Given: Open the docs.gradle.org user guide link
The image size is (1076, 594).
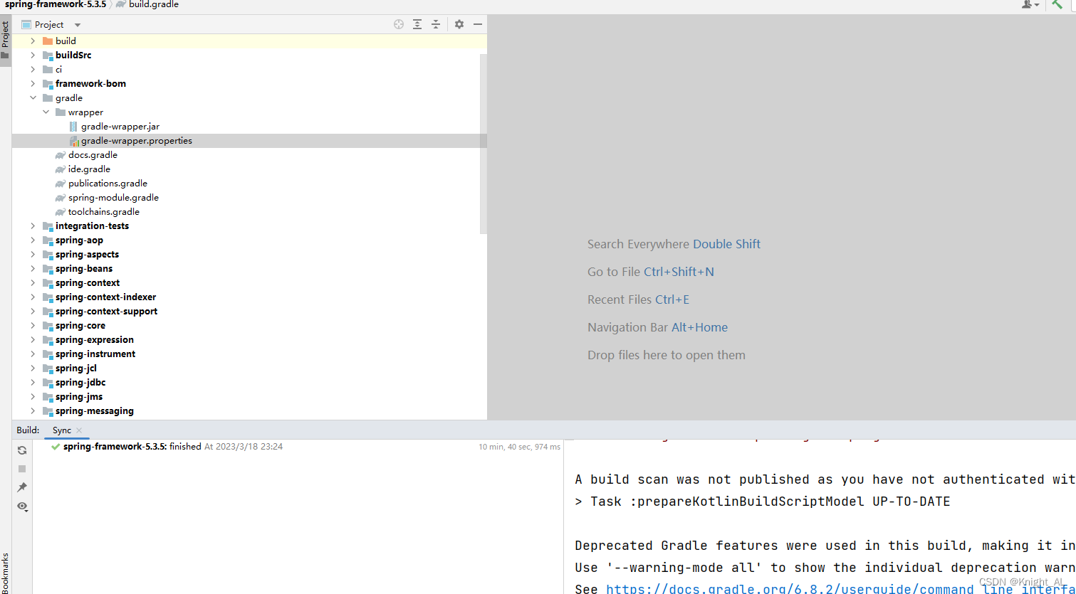Looking at the screenshot, I should tap(840, 588).
